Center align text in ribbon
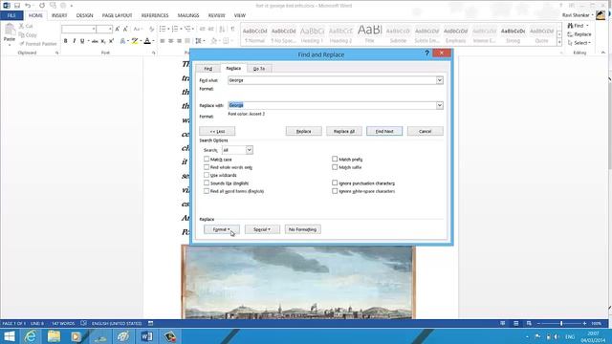The height and width of the screenshot is (344, 612). click(170, 41)
